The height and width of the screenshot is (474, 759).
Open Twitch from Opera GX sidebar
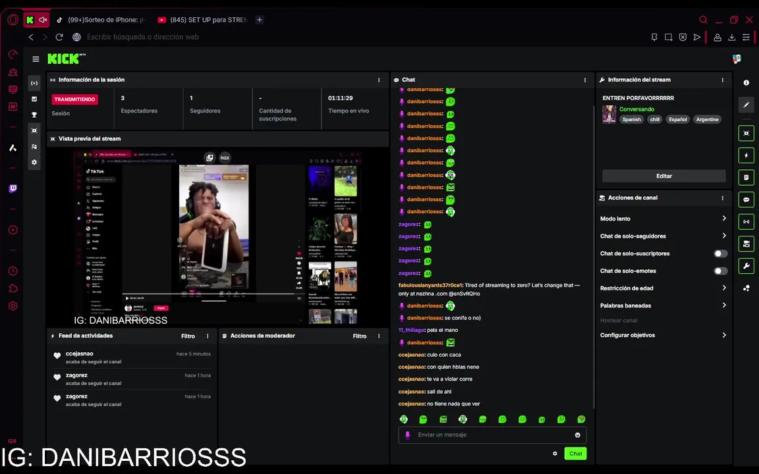(x=13, y=189)
